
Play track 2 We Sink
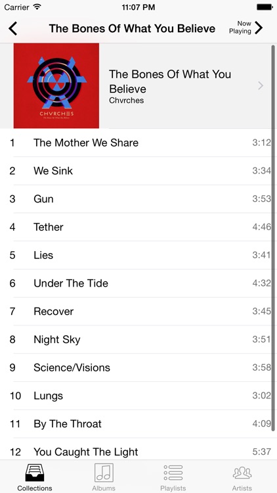click(138, 171)
